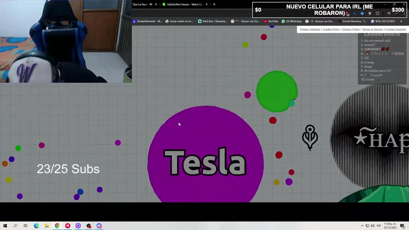Image resolution: width=409 pixels, height=230 pixels.
Task: Close the 'Que La Pase' browser tab
Action: click(x=156, y=4)
